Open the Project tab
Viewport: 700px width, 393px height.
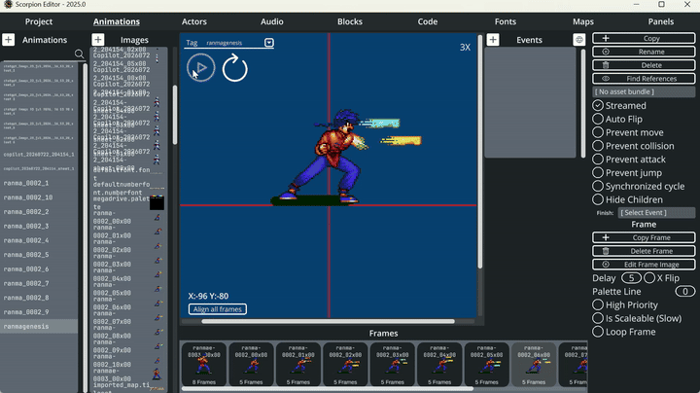coord(39,21)
